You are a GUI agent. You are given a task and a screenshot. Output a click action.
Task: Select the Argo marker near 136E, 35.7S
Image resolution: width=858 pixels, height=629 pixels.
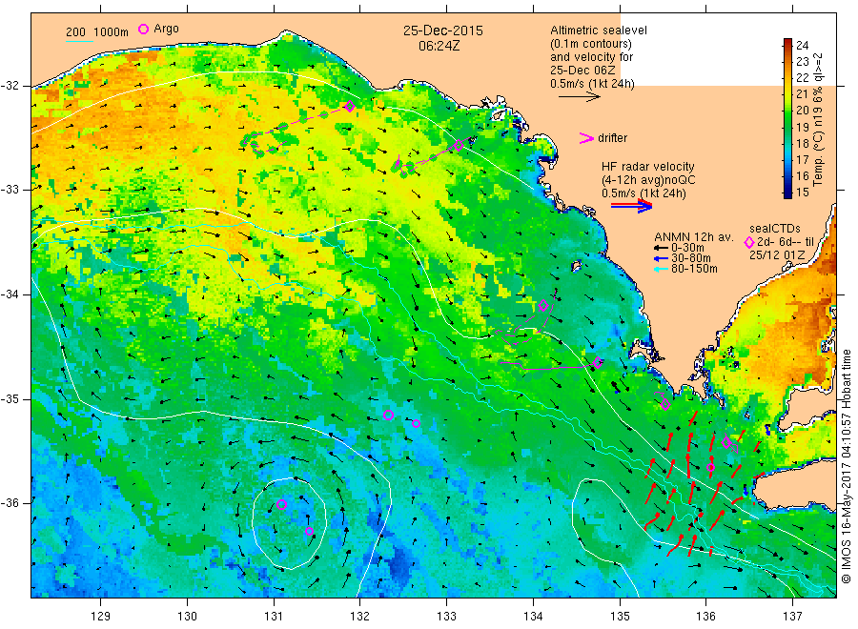tap(710, 468)
